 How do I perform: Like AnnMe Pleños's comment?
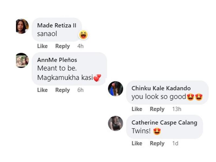pos(42,90)
